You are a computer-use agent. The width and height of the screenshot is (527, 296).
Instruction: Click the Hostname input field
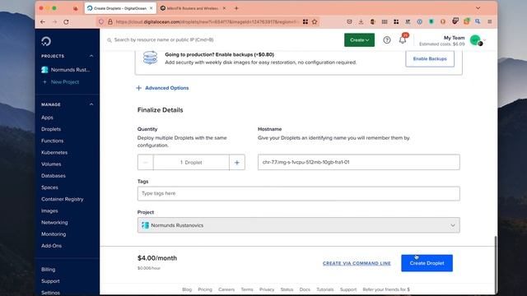tap(359, 162)
